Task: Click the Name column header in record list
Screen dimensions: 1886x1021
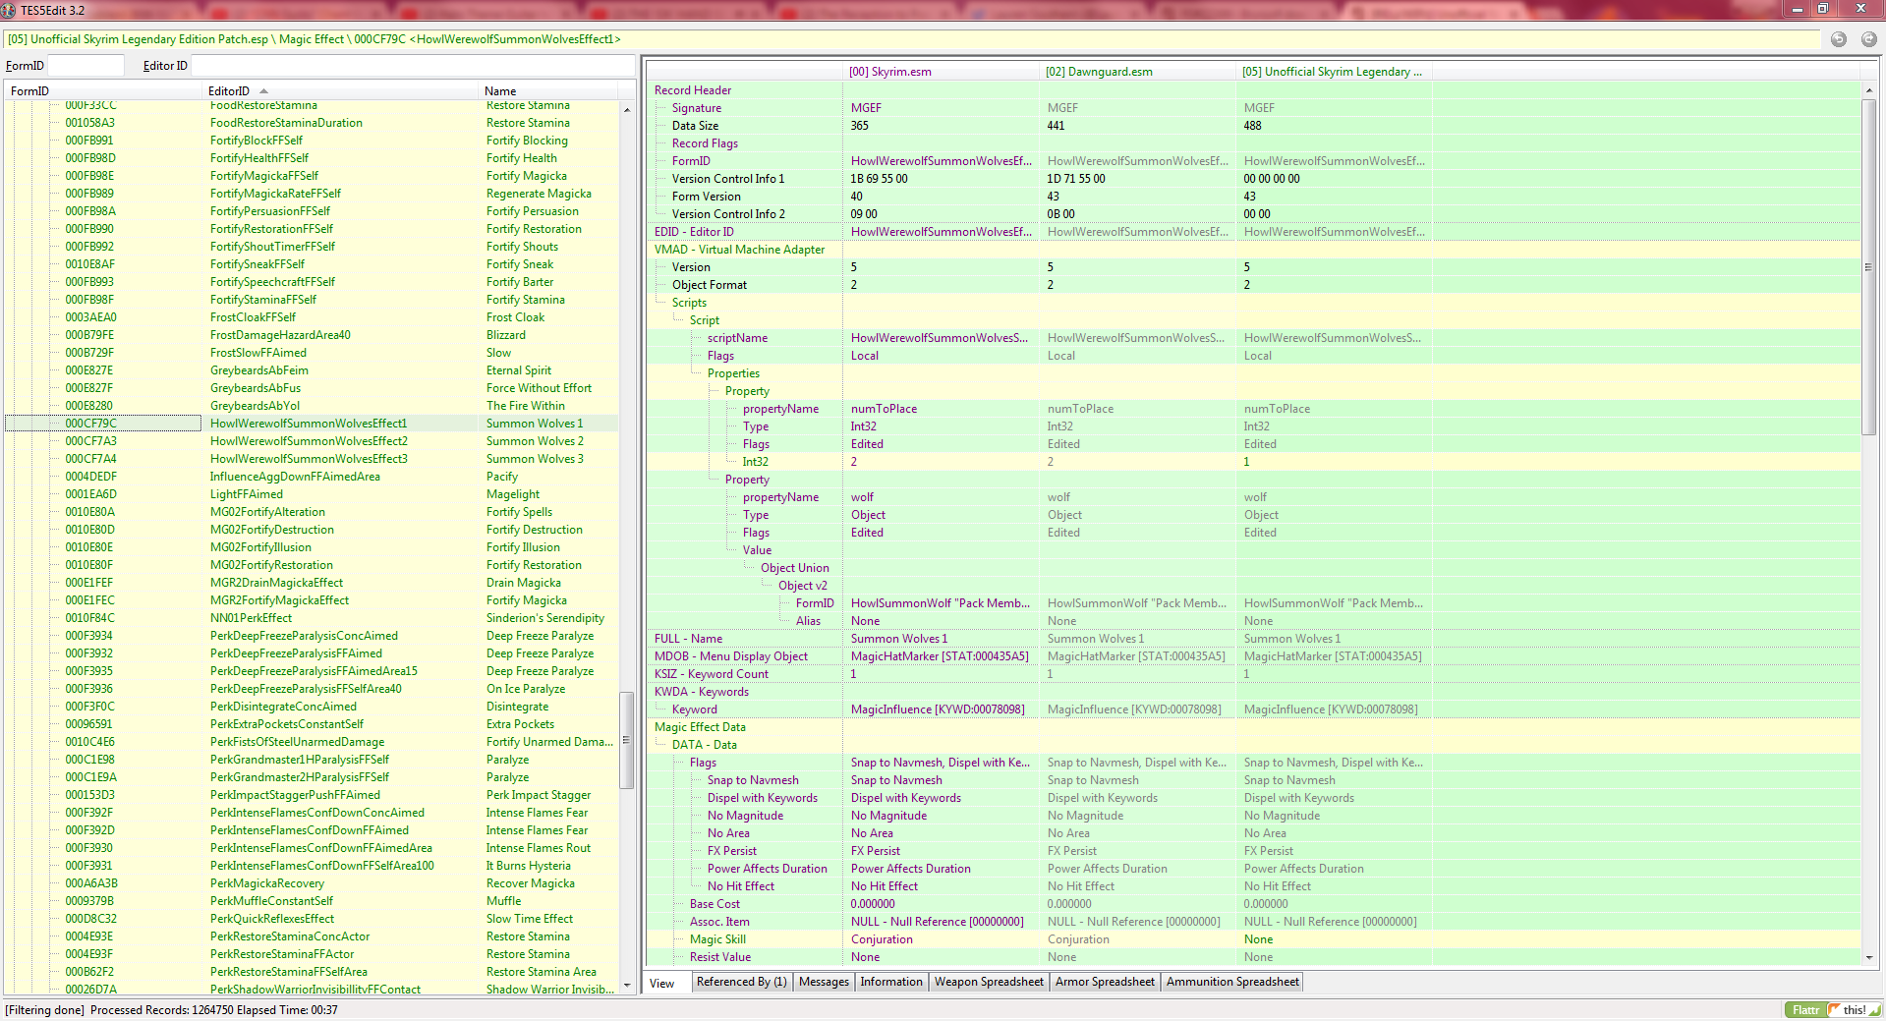Action: coord(500,91)
